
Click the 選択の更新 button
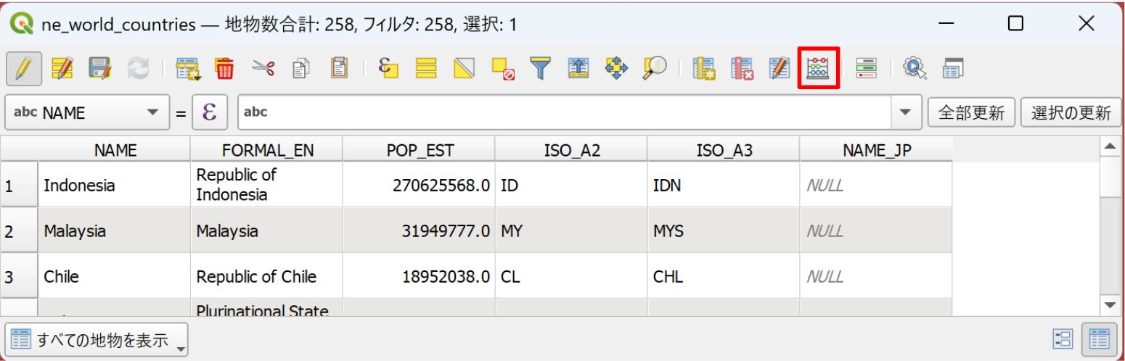(1071, 112)
